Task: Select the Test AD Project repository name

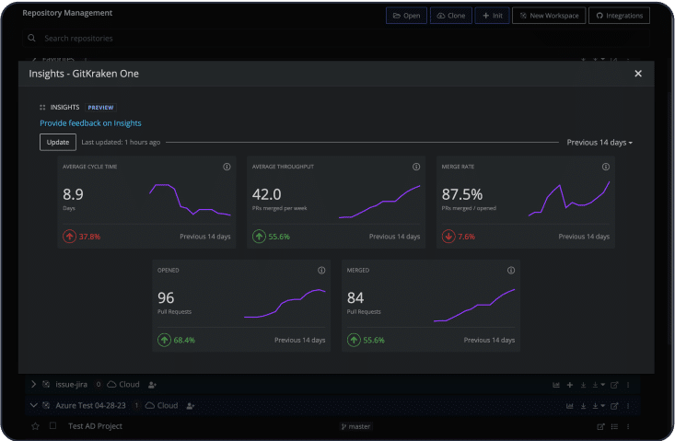Action: [x=95, y=426]
